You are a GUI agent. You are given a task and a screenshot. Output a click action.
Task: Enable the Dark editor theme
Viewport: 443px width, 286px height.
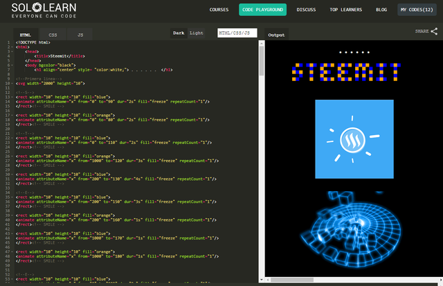pyautogui.click(x=179, y=33)
